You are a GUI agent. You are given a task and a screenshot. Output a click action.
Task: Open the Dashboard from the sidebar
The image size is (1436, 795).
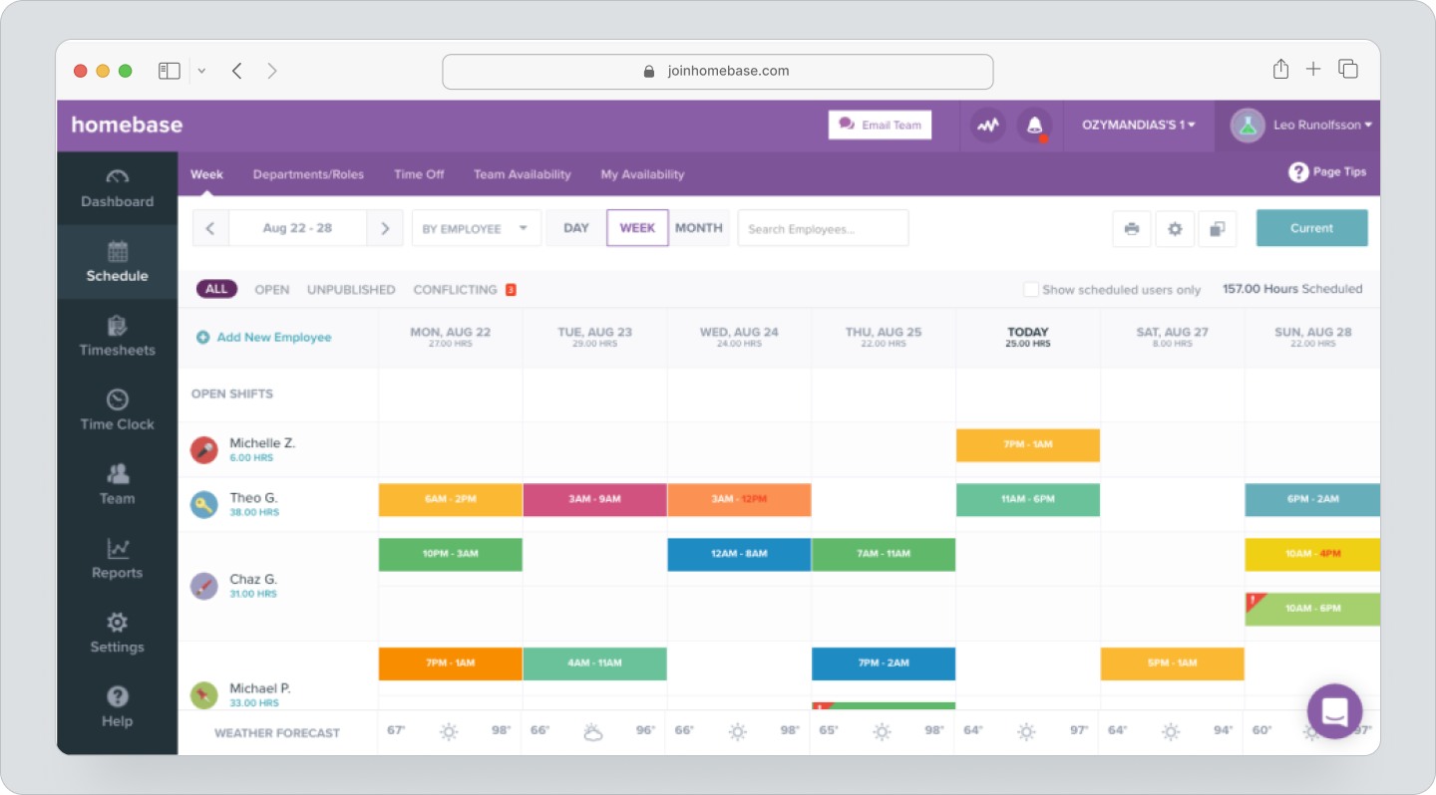117,189
